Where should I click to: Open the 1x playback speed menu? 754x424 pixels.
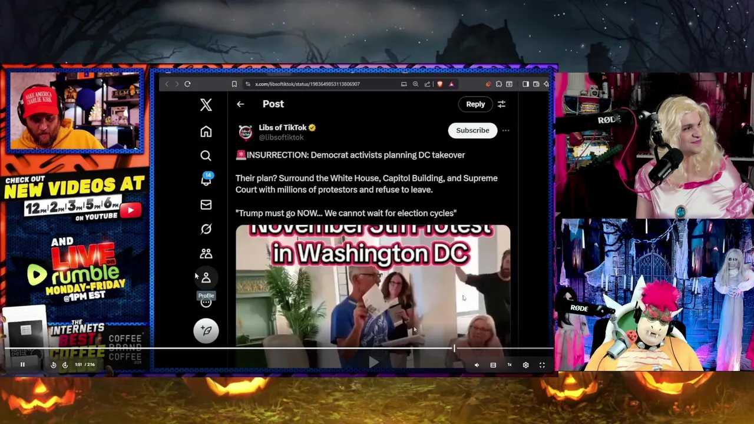click(x=510, y=365)
